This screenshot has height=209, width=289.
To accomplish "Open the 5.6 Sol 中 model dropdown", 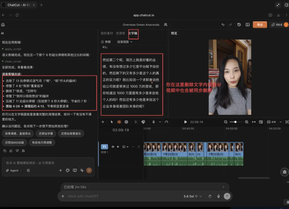I will pos(193,196).
